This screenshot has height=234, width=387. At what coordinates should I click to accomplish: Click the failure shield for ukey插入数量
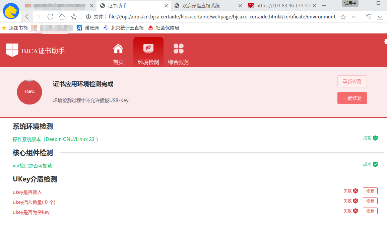click(x=356, y=201)
